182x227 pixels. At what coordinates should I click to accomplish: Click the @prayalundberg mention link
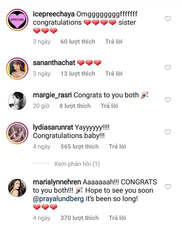pos(58,199)
